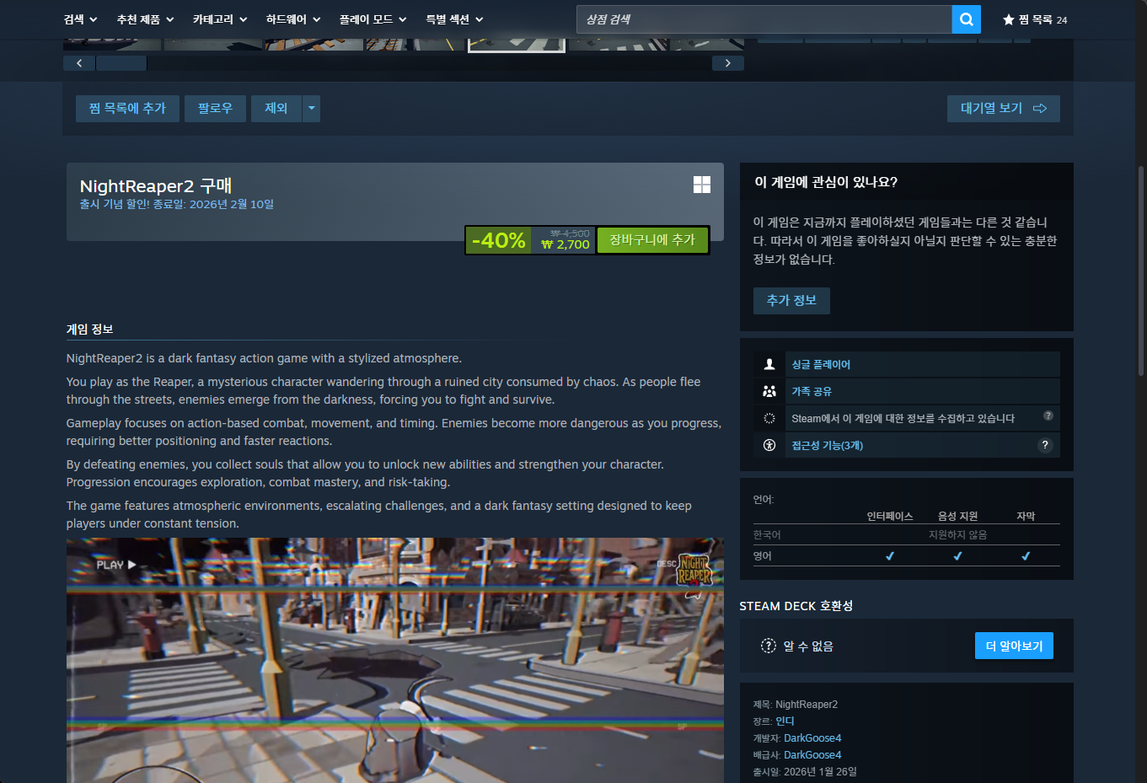The width and height of the screenshot is (1147, 783).
Task: Click the right arrow of the screenshot strip
Action: pyautogui.click(x=728, y=63)
